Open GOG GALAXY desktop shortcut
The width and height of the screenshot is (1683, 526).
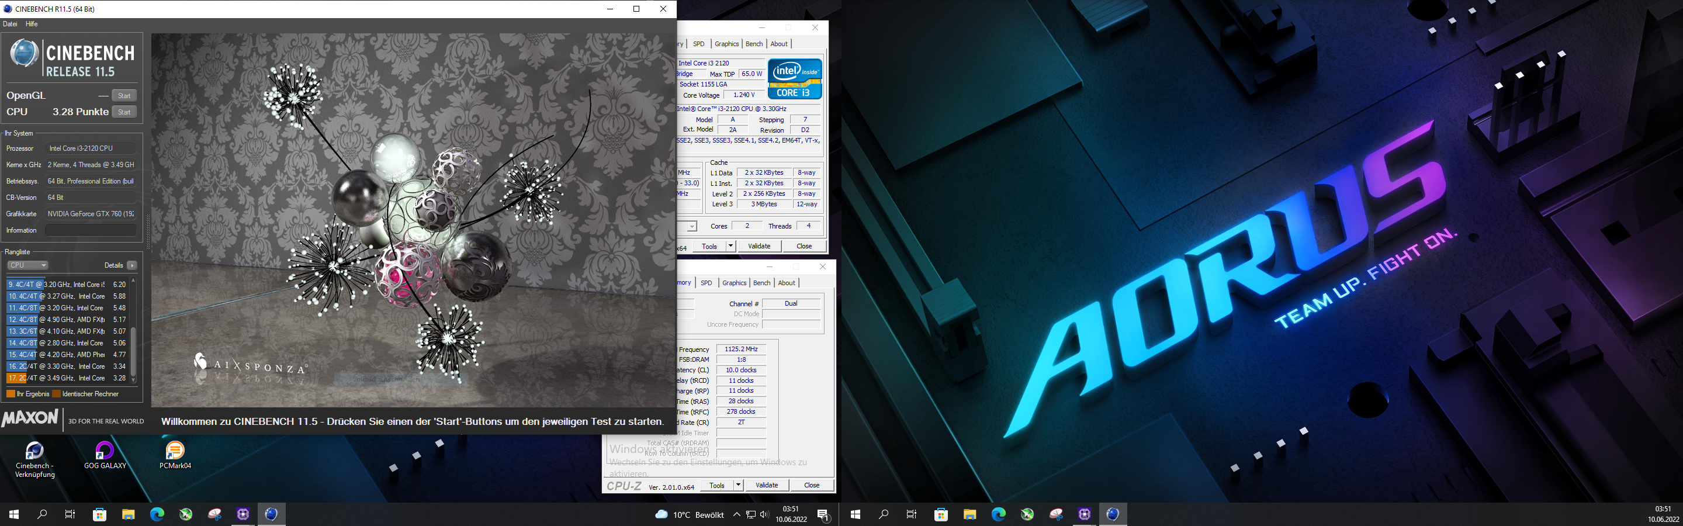tap(105, 455)
